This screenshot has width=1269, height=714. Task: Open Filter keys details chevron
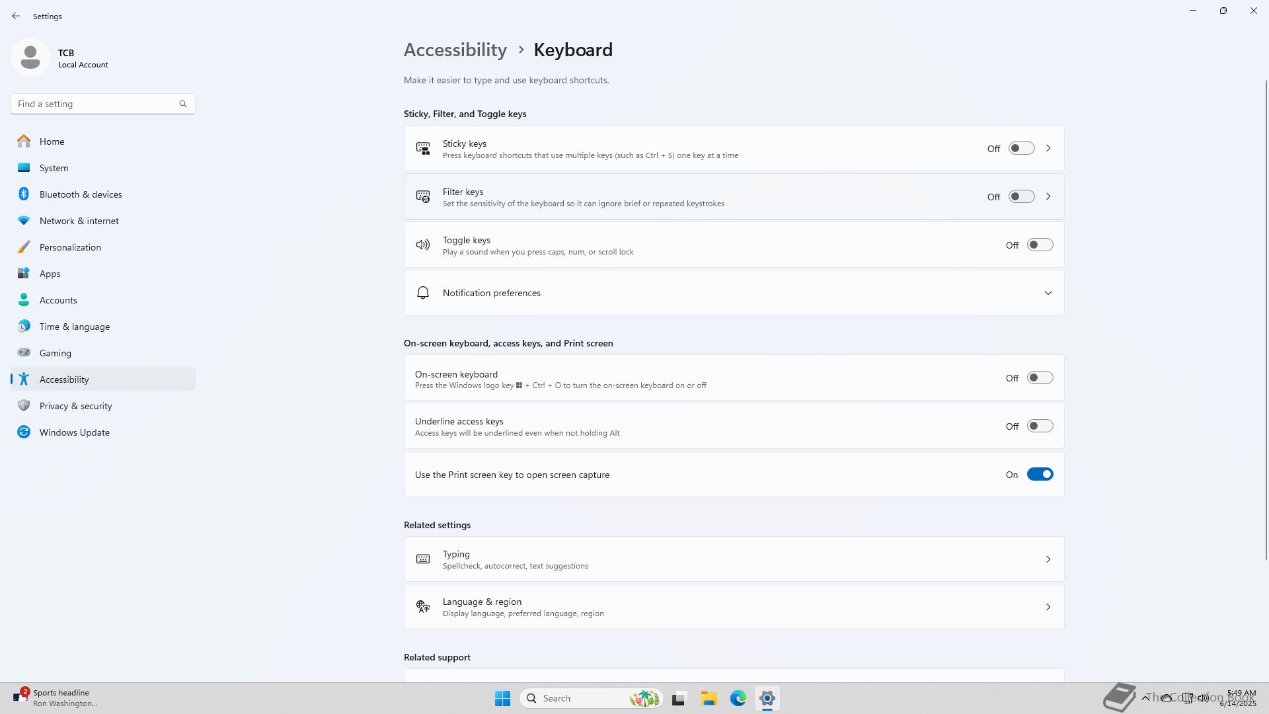pos(1048,197)
